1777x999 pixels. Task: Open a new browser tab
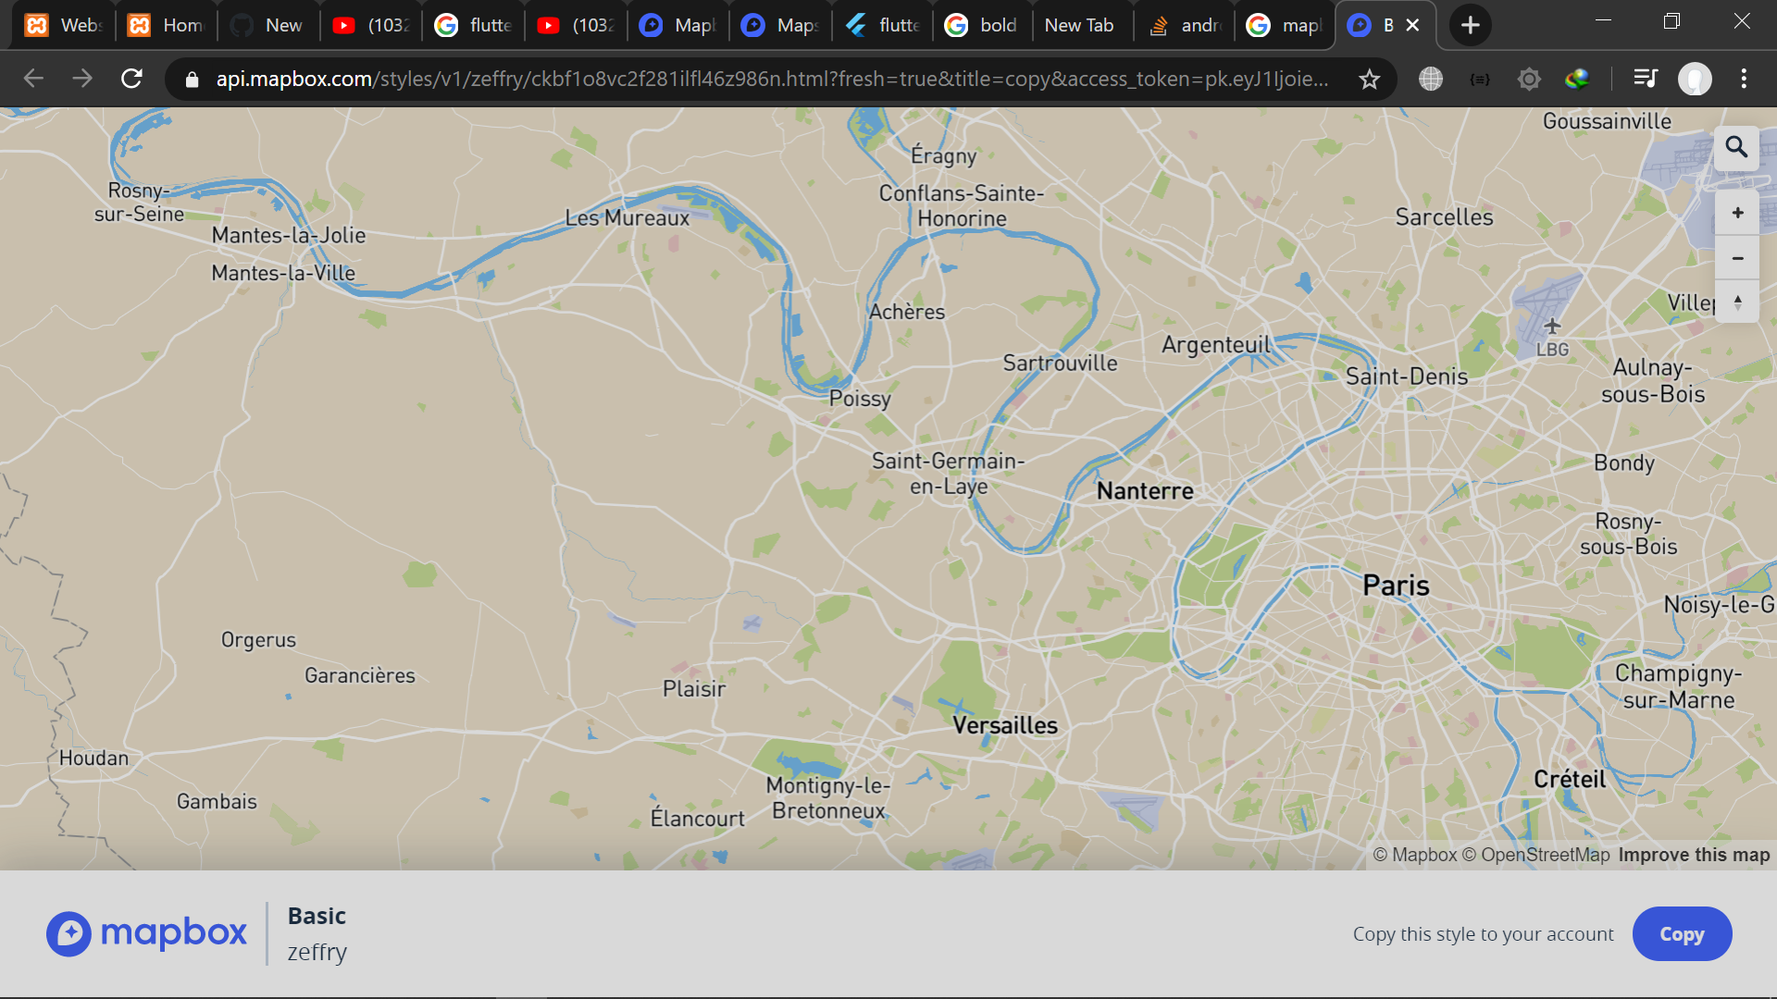pyautogui.click(x=1470, y=26)
